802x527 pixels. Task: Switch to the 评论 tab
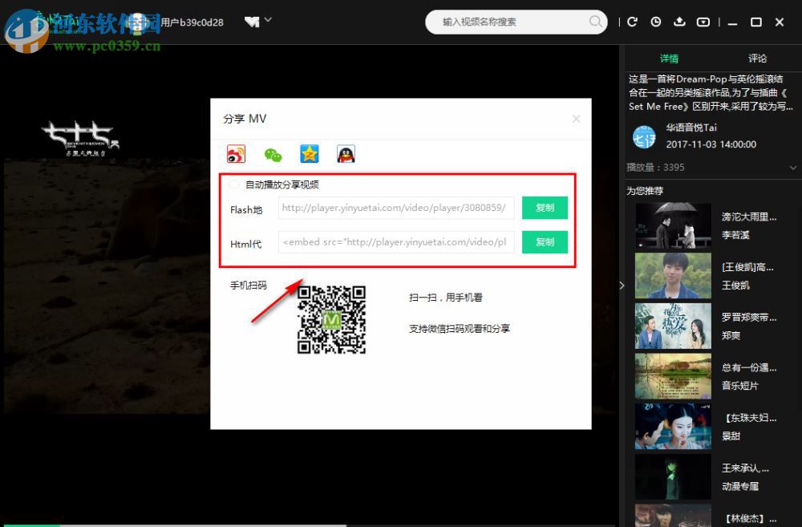pyautogui.click(x=756, y=59)
